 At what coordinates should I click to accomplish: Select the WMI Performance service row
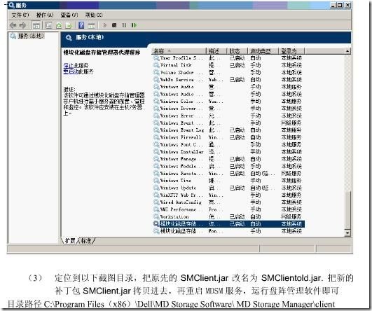click(228, 209)
